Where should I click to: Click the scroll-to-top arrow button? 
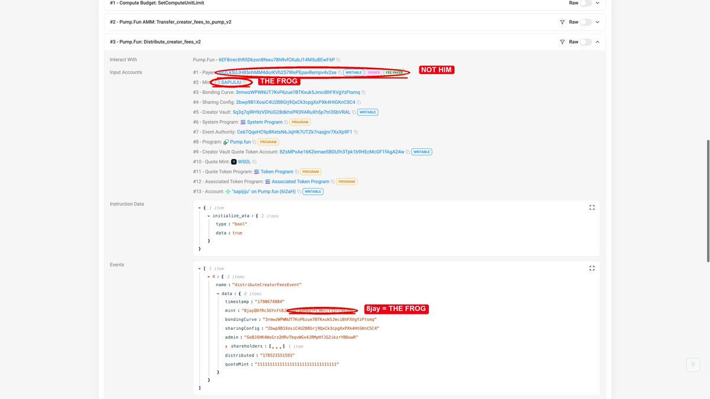tap(692, 365)
